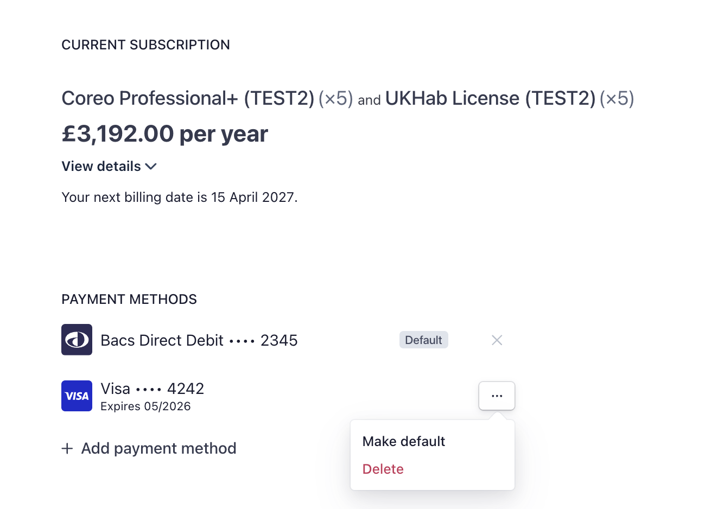
Task: Select Delete in the card options menu
Action: click(383, 469)
